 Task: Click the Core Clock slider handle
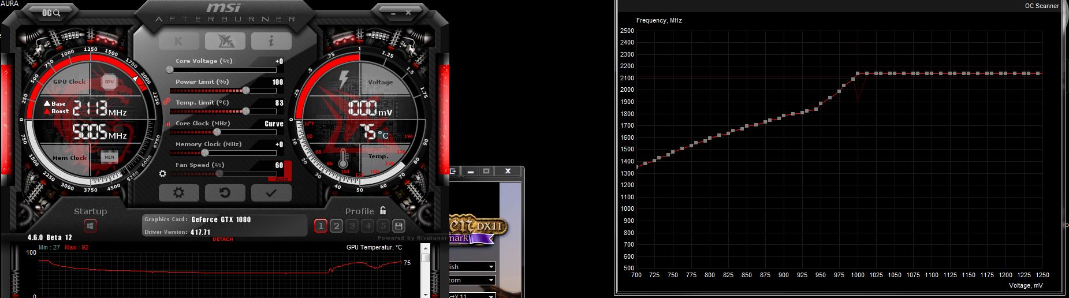click(217, 132)
